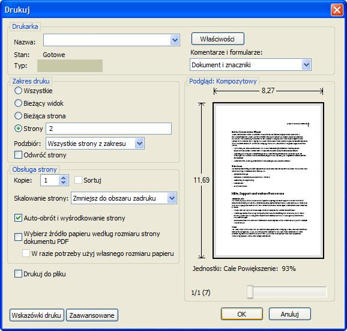Open Wskazówki druku
The image size is (347, 331).
click(37, 315)
